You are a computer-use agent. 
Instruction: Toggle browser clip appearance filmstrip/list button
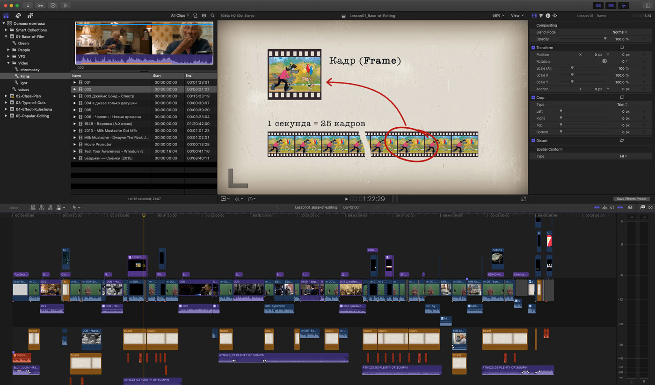[196, 15]
